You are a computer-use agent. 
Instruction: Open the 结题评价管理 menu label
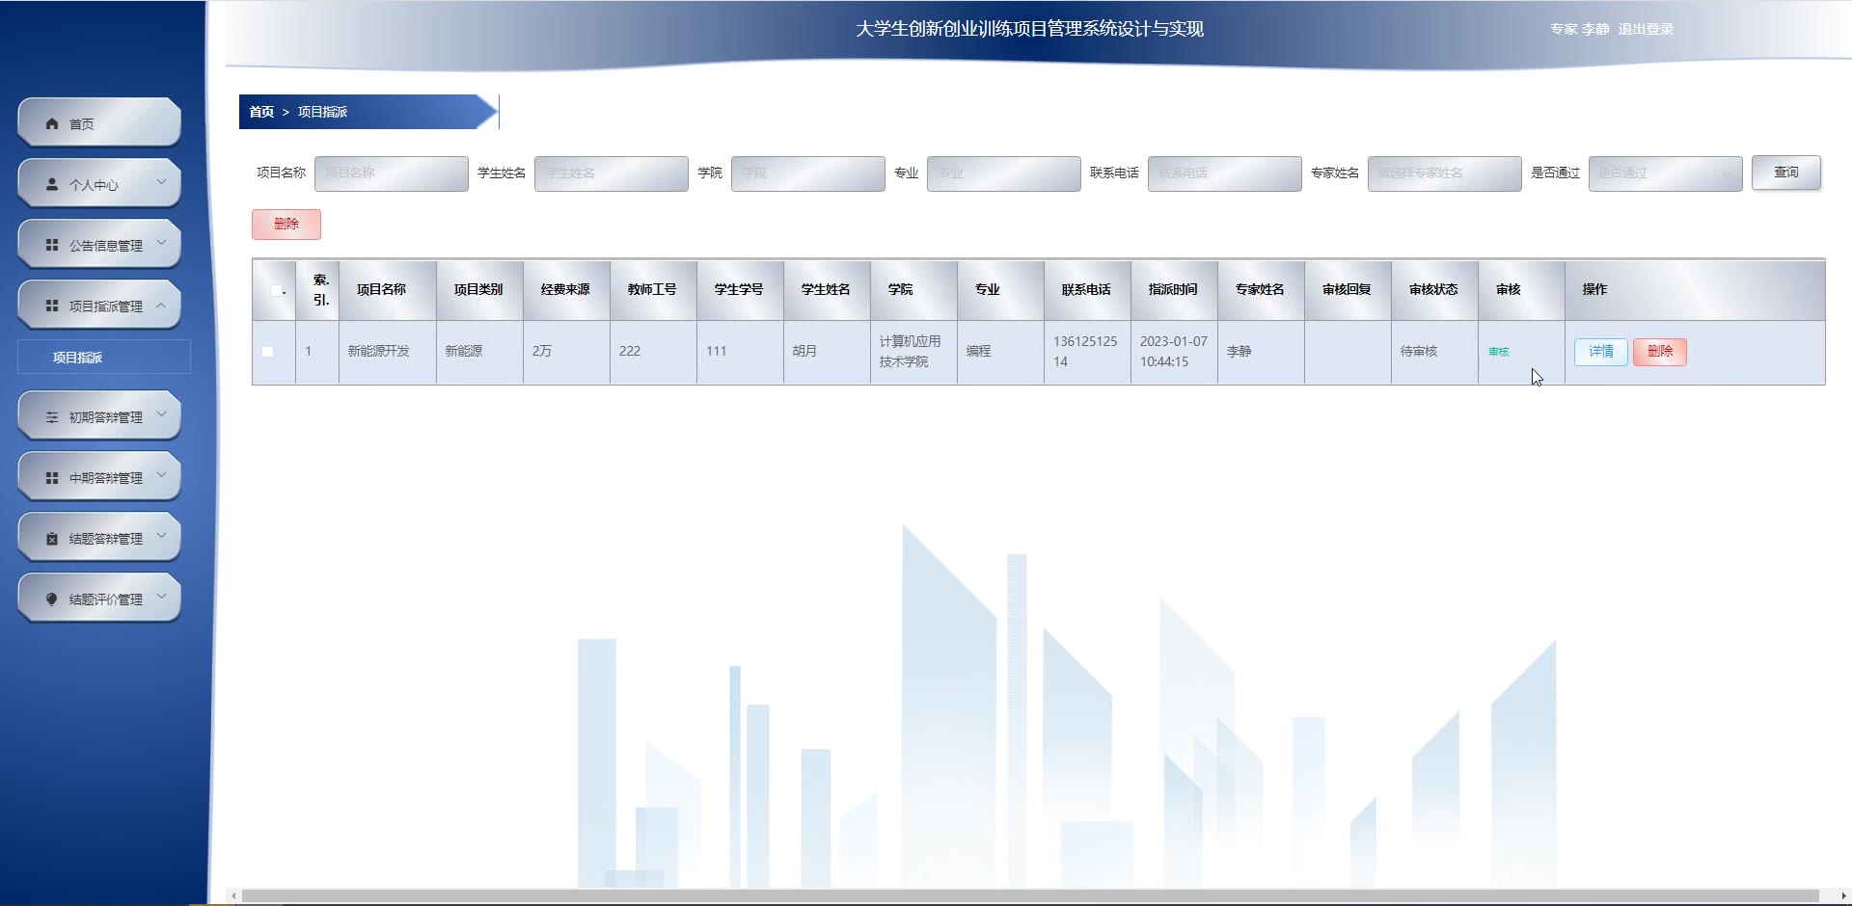coord(106,600)
